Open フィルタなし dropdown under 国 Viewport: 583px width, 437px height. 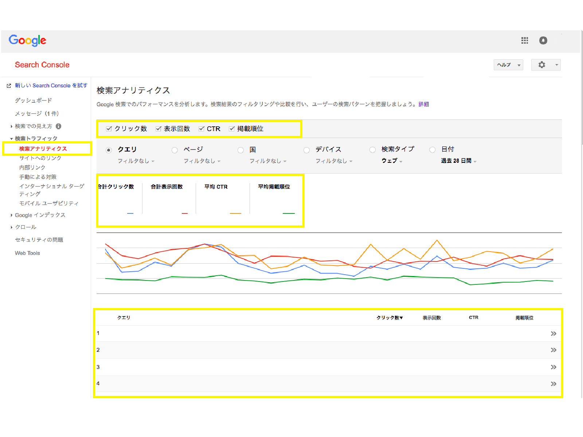pyautogui.click(x=268, y=161)
